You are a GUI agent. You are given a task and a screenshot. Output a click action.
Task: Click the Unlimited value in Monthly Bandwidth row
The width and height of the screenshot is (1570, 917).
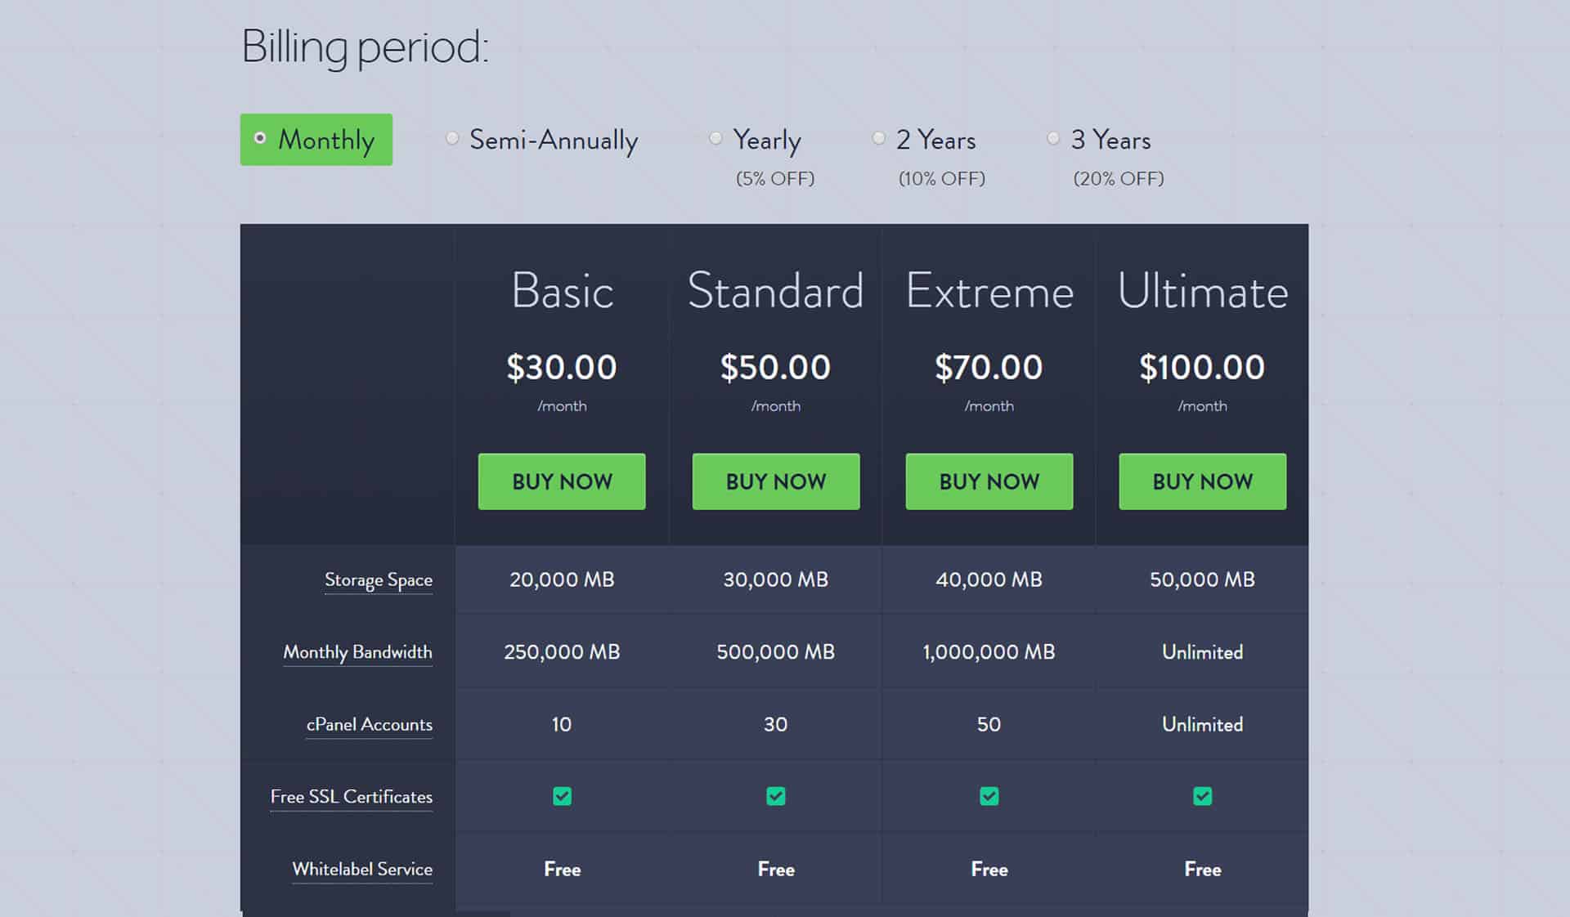[x=1203, y=652]
